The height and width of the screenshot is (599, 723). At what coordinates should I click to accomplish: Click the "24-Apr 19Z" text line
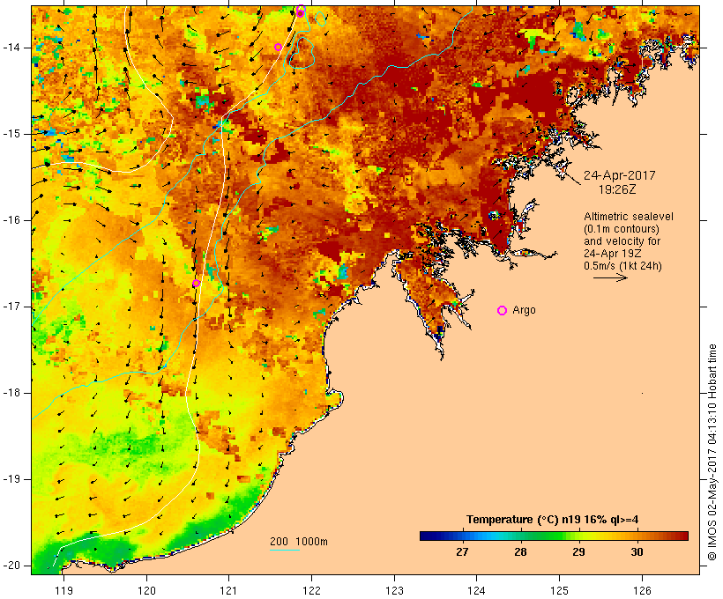[x=612, y=254]
